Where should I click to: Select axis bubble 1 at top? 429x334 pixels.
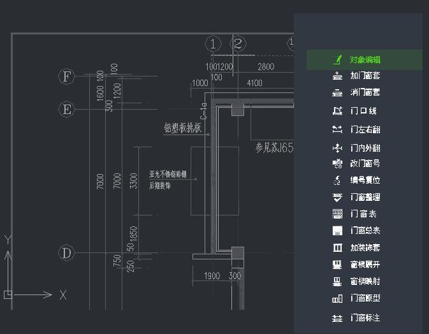click(213, 44)
